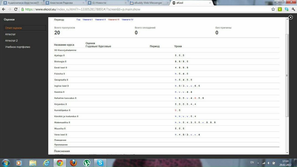Select the Год period link
Viewport: 297px width, 167px height.
[78, 20]
